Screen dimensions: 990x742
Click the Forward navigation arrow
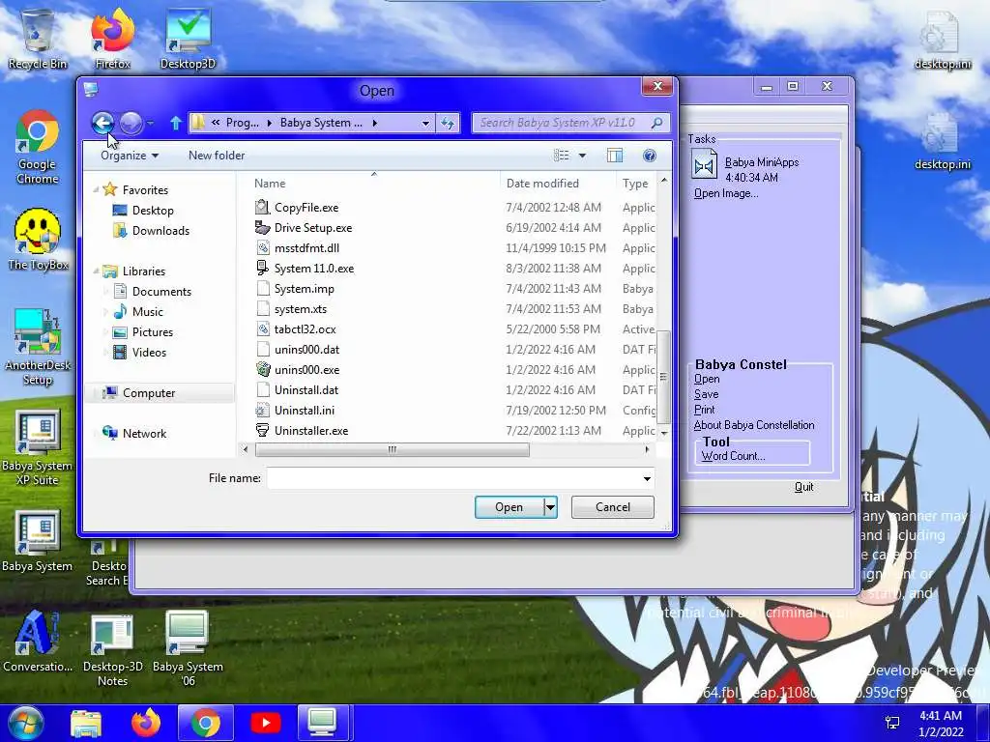[x=131, y=123]
